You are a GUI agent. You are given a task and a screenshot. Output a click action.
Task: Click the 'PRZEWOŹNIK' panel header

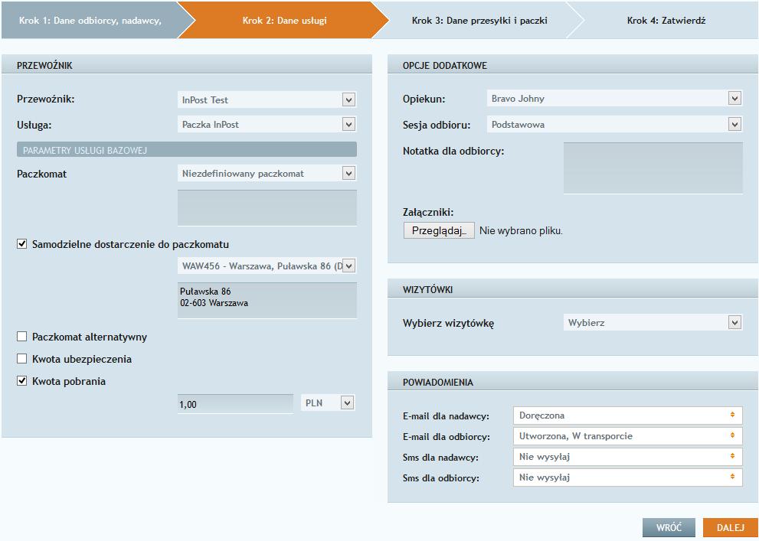point(187,64)
